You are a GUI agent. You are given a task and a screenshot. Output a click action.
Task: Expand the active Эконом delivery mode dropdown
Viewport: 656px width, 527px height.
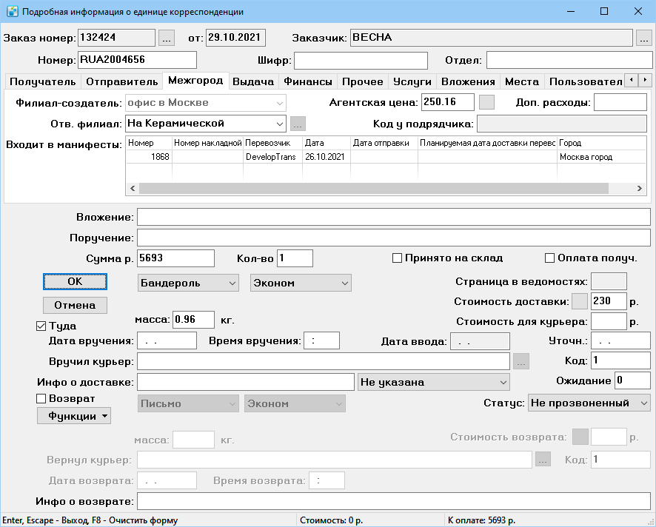pos(301,283)
